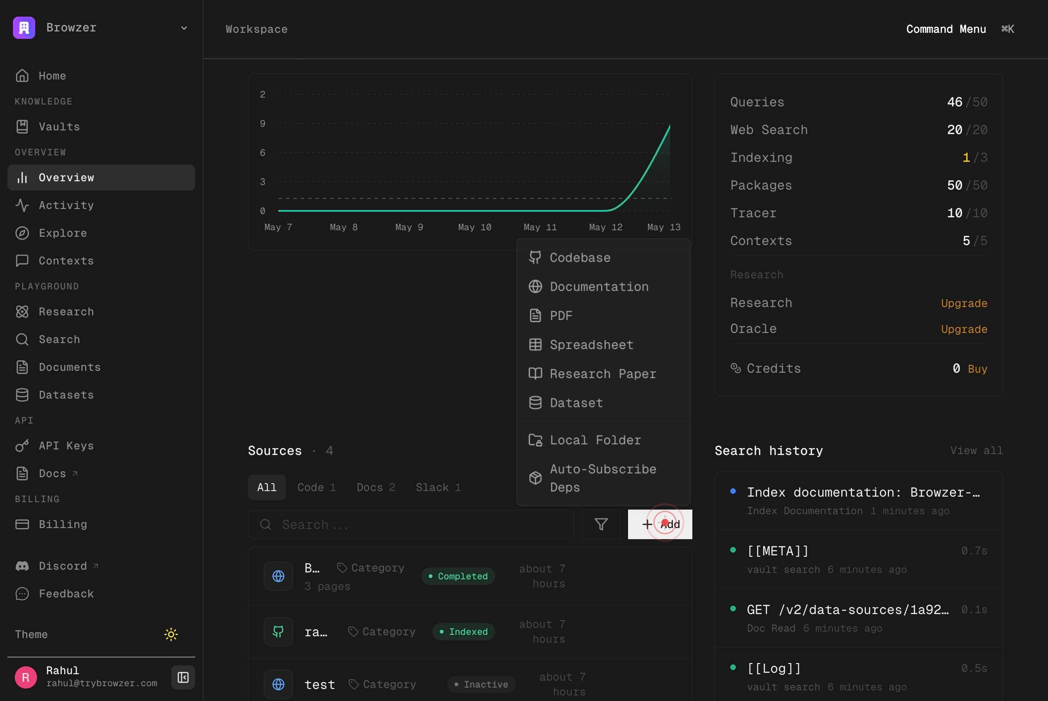1048x701 pixels.
Task: Choose Codebase from the Add menu
Action: 603,258
